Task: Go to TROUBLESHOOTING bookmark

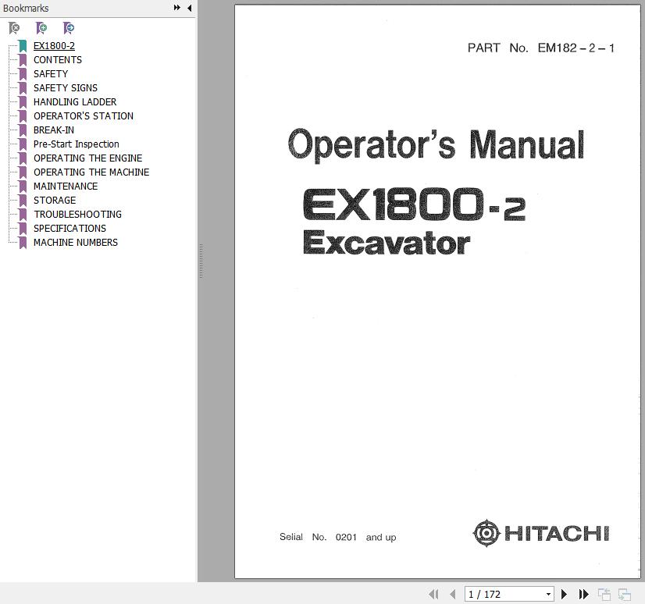Action: pos(78,215)
